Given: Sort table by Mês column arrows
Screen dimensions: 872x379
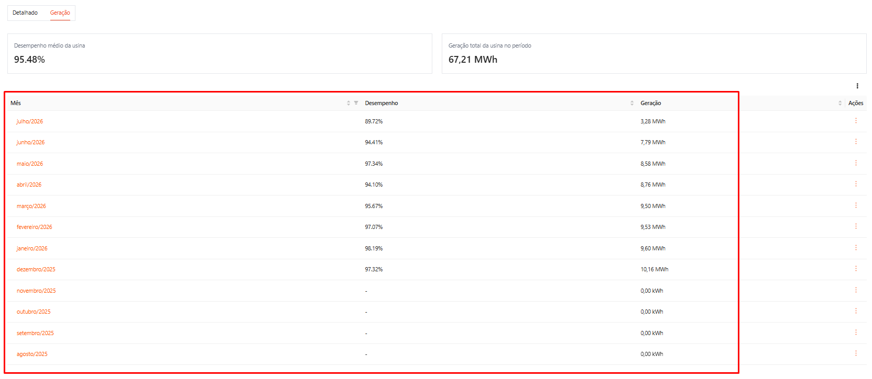Looking at the screenshot, I should [x=348, y=103].
